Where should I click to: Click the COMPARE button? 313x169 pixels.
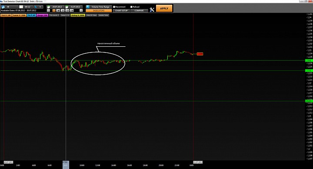(139, 10)
